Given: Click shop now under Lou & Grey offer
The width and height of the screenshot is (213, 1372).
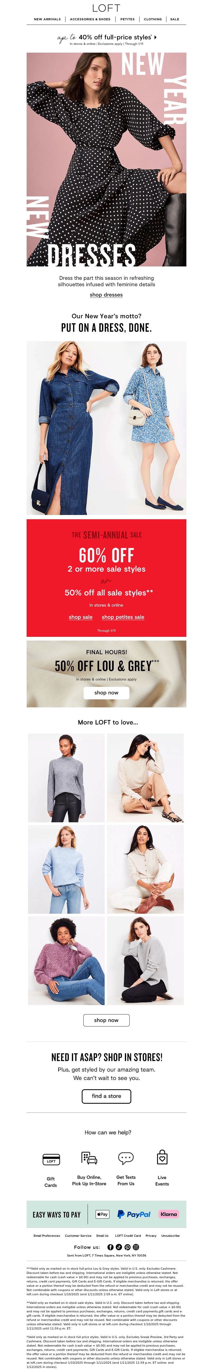Looking at the screenshot, I should (106, 692).
